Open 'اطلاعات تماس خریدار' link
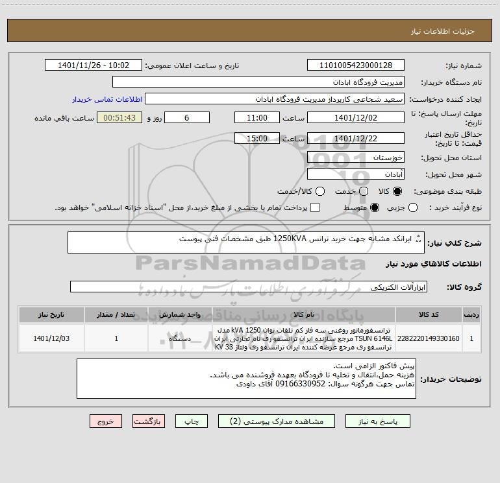 tap(107, 99)
